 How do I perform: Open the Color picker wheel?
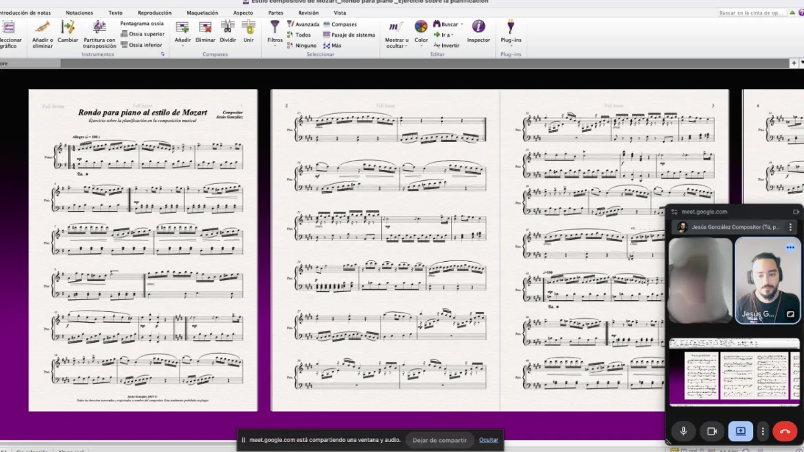[421, 27]
